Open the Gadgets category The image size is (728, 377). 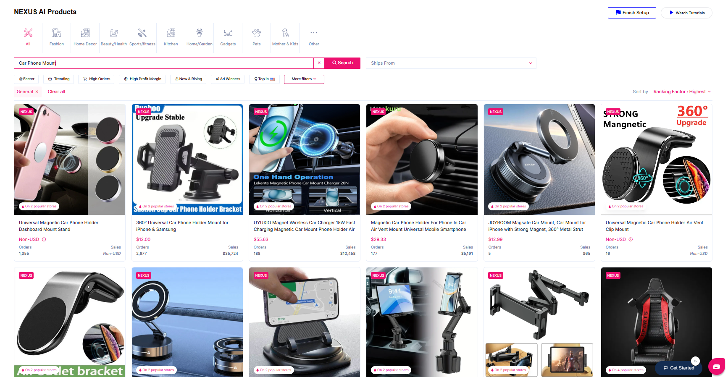[228, 37]
